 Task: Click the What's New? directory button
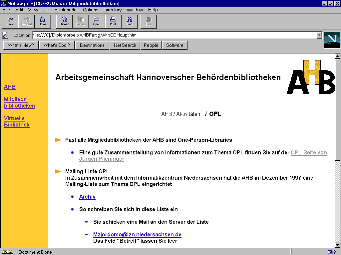coord(21,45)
